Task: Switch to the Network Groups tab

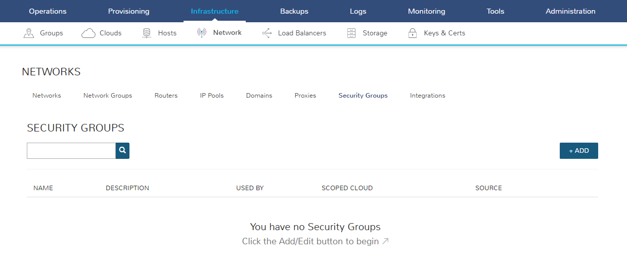Action: 108,96
